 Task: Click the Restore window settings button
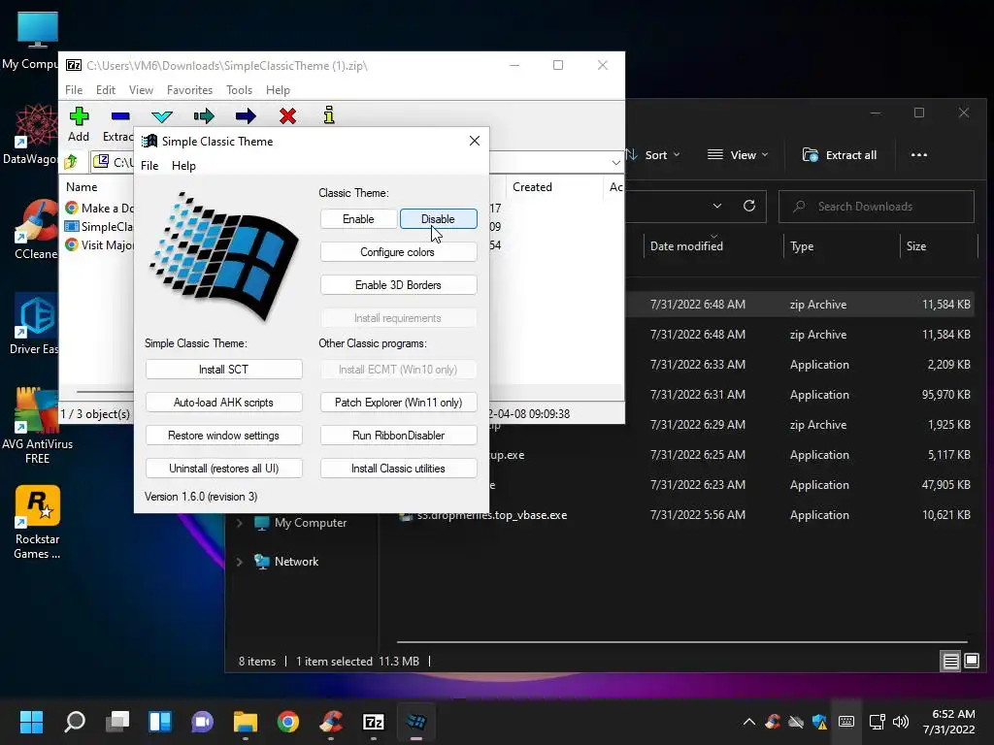(x=224, y=436)
